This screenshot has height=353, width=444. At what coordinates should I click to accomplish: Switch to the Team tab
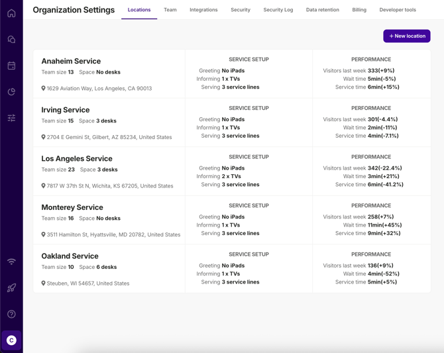[170, 10]
